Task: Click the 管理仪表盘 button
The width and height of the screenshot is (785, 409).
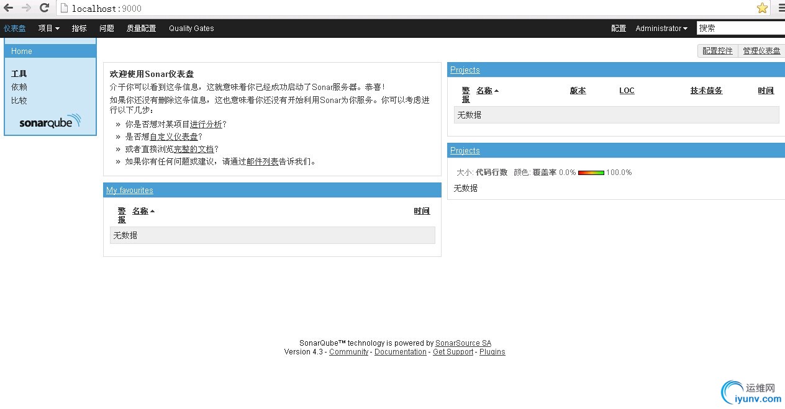Action: 761,51
